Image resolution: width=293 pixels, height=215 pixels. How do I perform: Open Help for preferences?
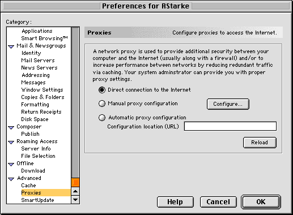(x=175, y=202)
